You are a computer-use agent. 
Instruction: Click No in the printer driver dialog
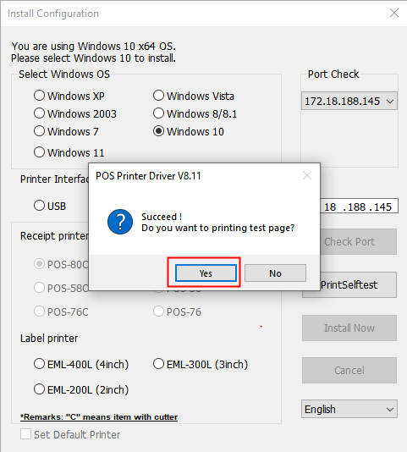point(275,273)
